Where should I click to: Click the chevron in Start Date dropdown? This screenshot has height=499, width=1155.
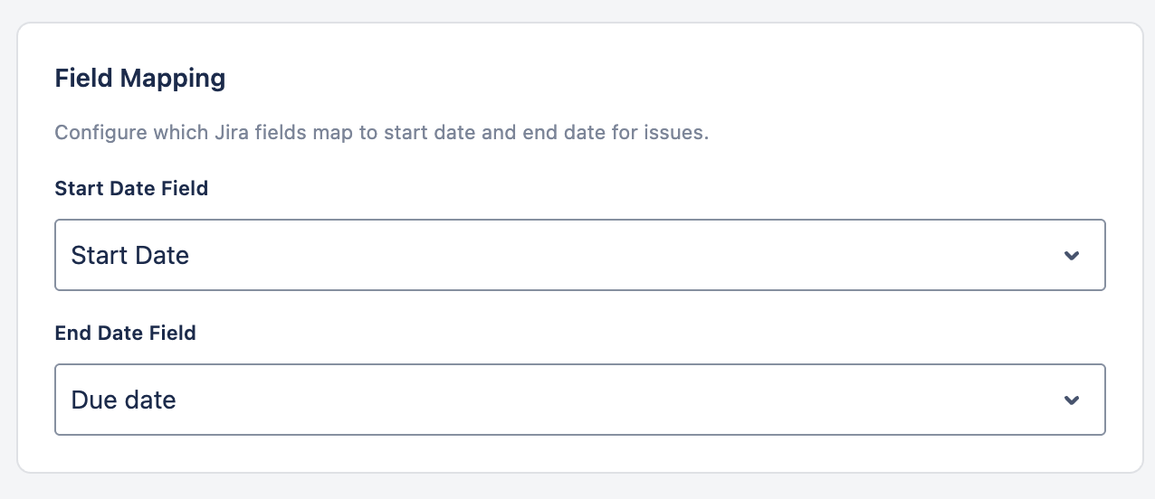(x=1072, y=256)
